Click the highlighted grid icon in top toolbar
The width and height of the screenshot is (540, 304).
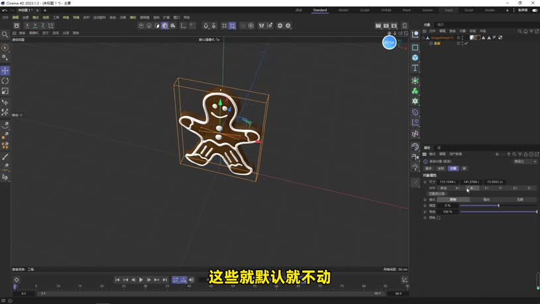coord(233,26)
